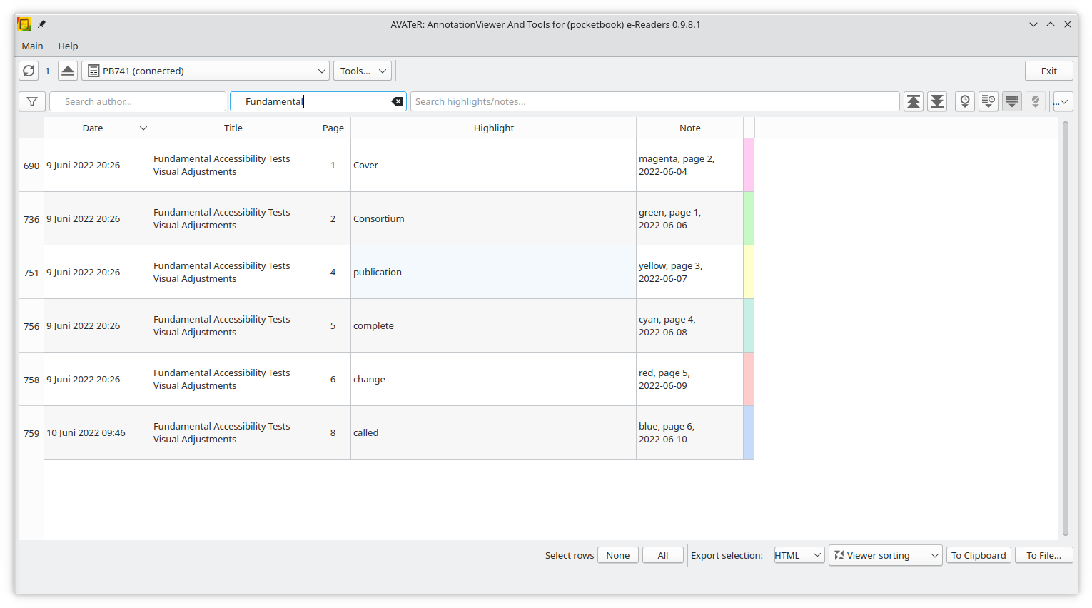Click the pin window icon
The width and height of the screenshot is (1092, 608).
coord(41,24)
